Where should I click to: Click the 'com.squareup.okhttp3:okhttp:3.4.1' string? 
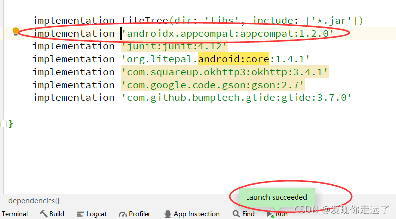coord(225,72)
